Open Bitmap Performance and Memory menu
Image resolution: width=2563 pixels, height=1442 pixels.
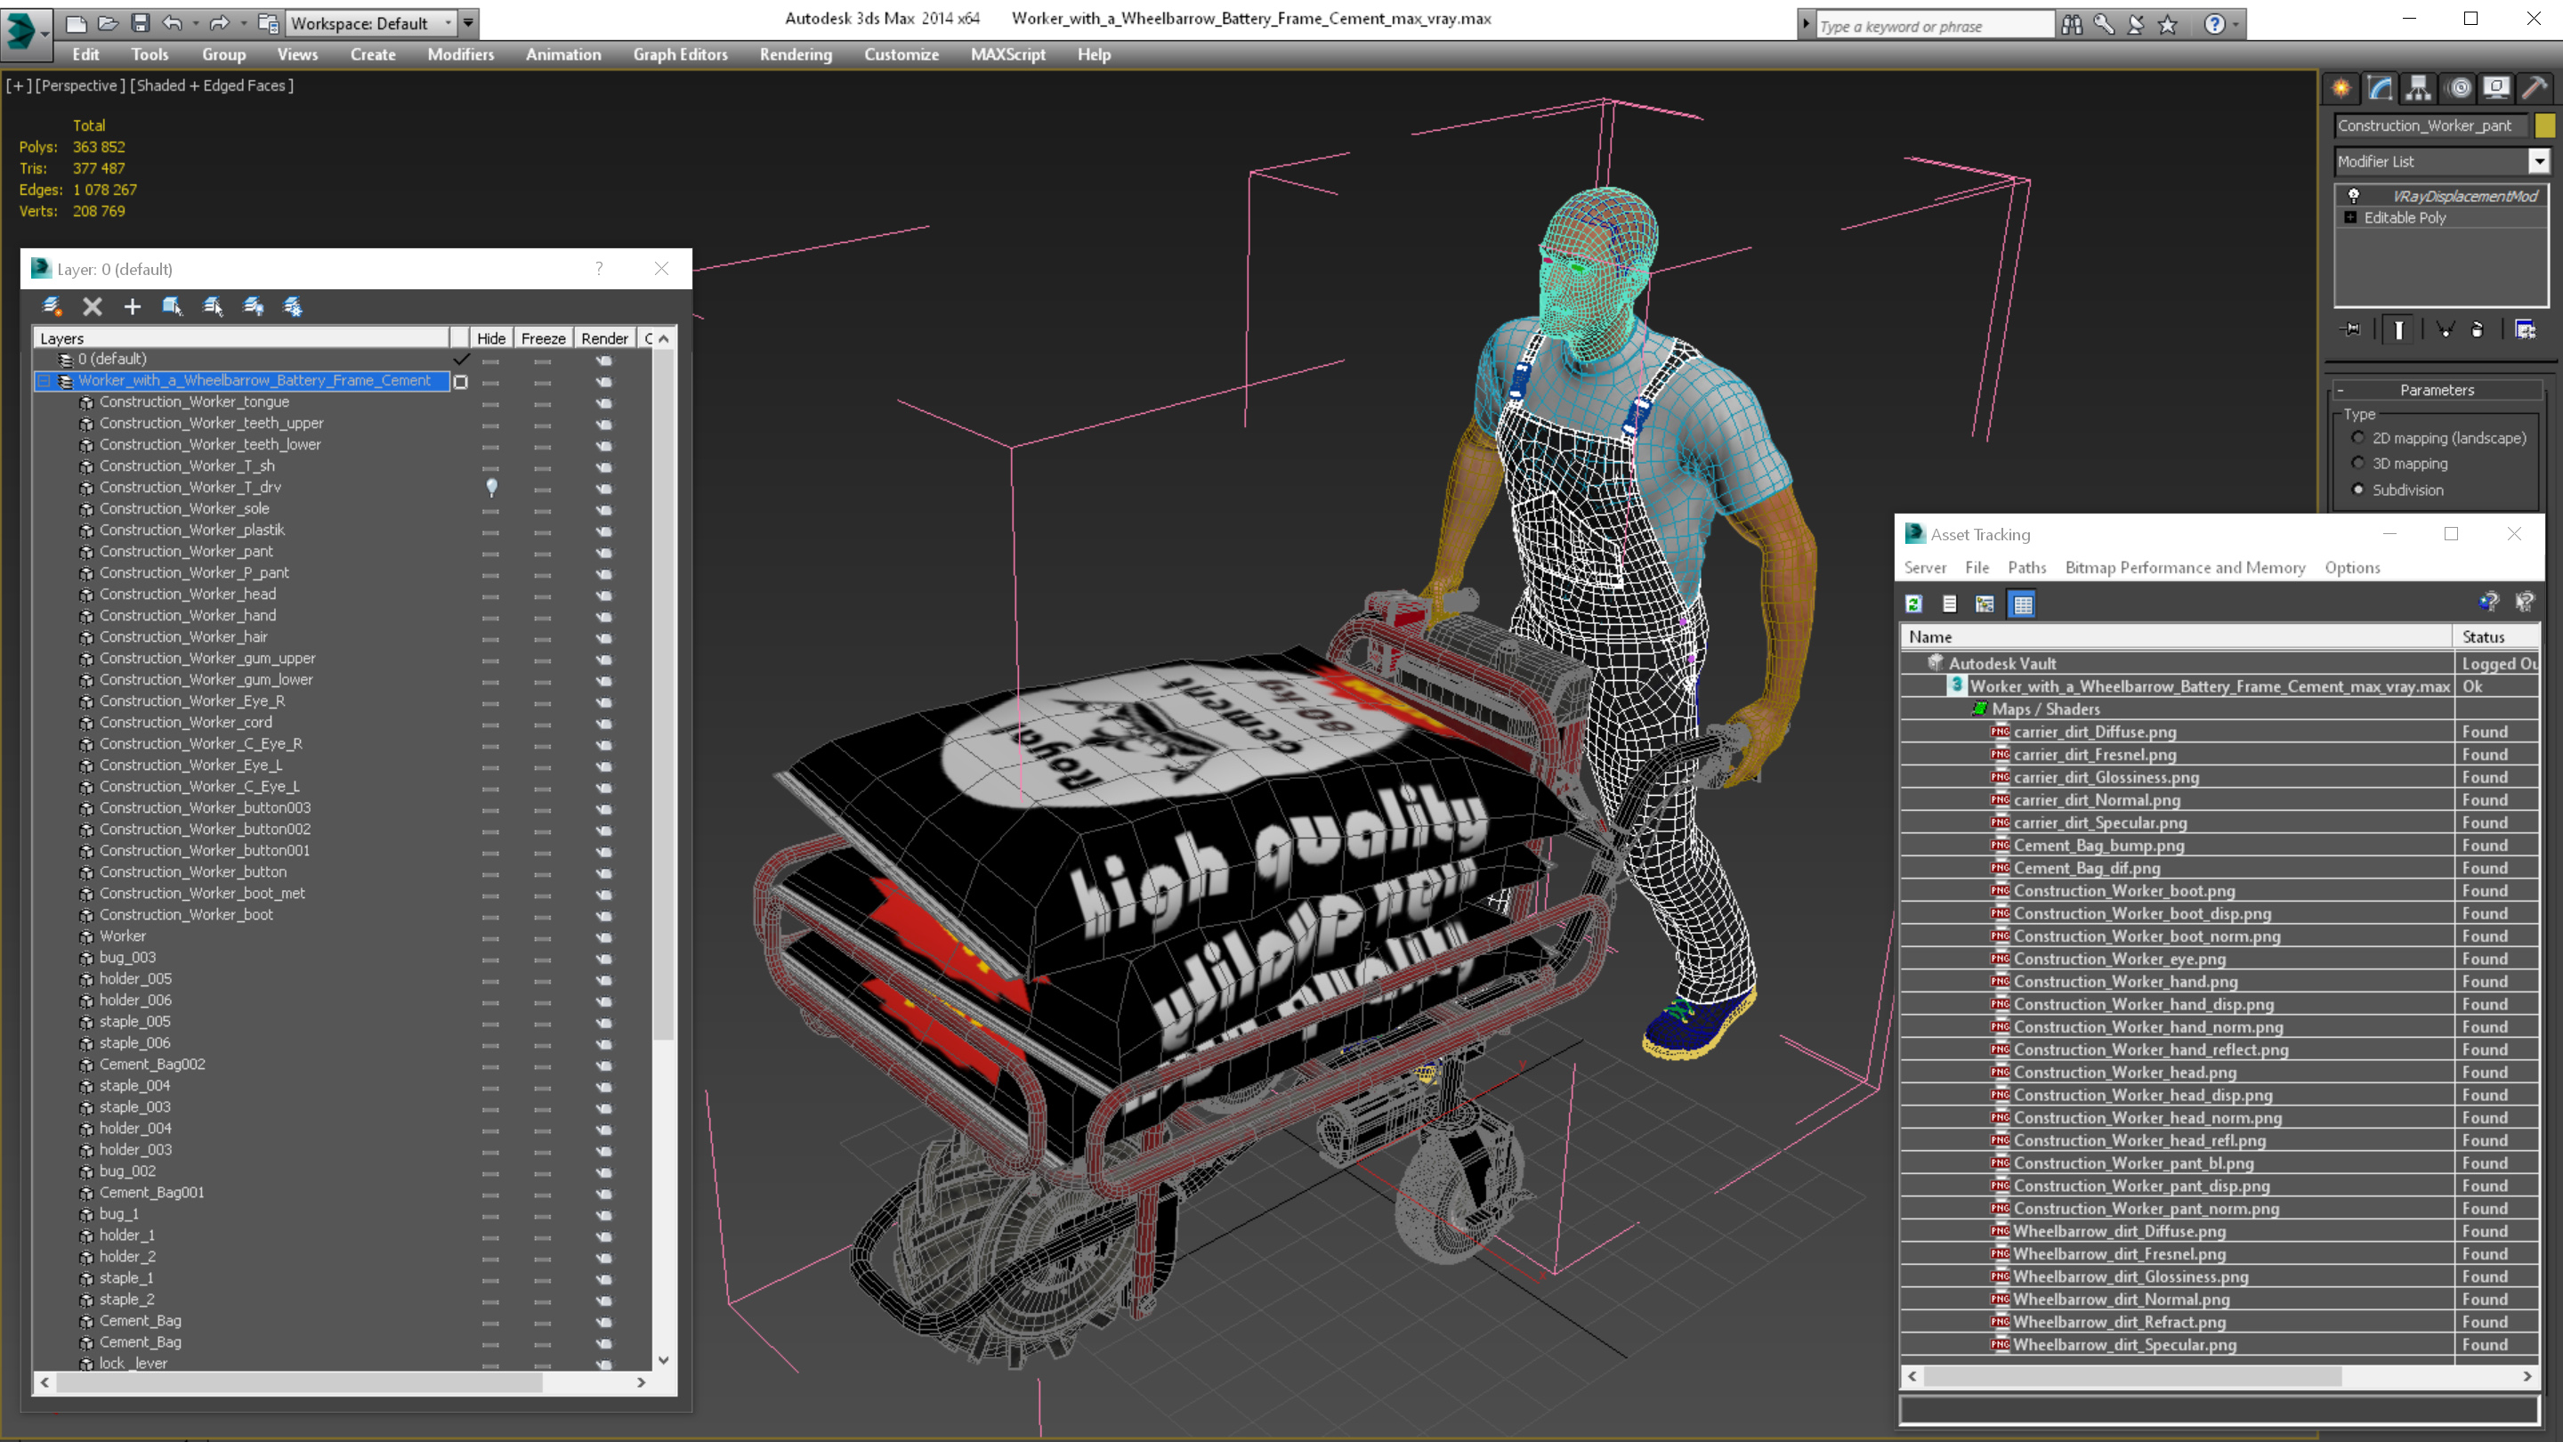pyautogui.click(x=2185, y=567)
